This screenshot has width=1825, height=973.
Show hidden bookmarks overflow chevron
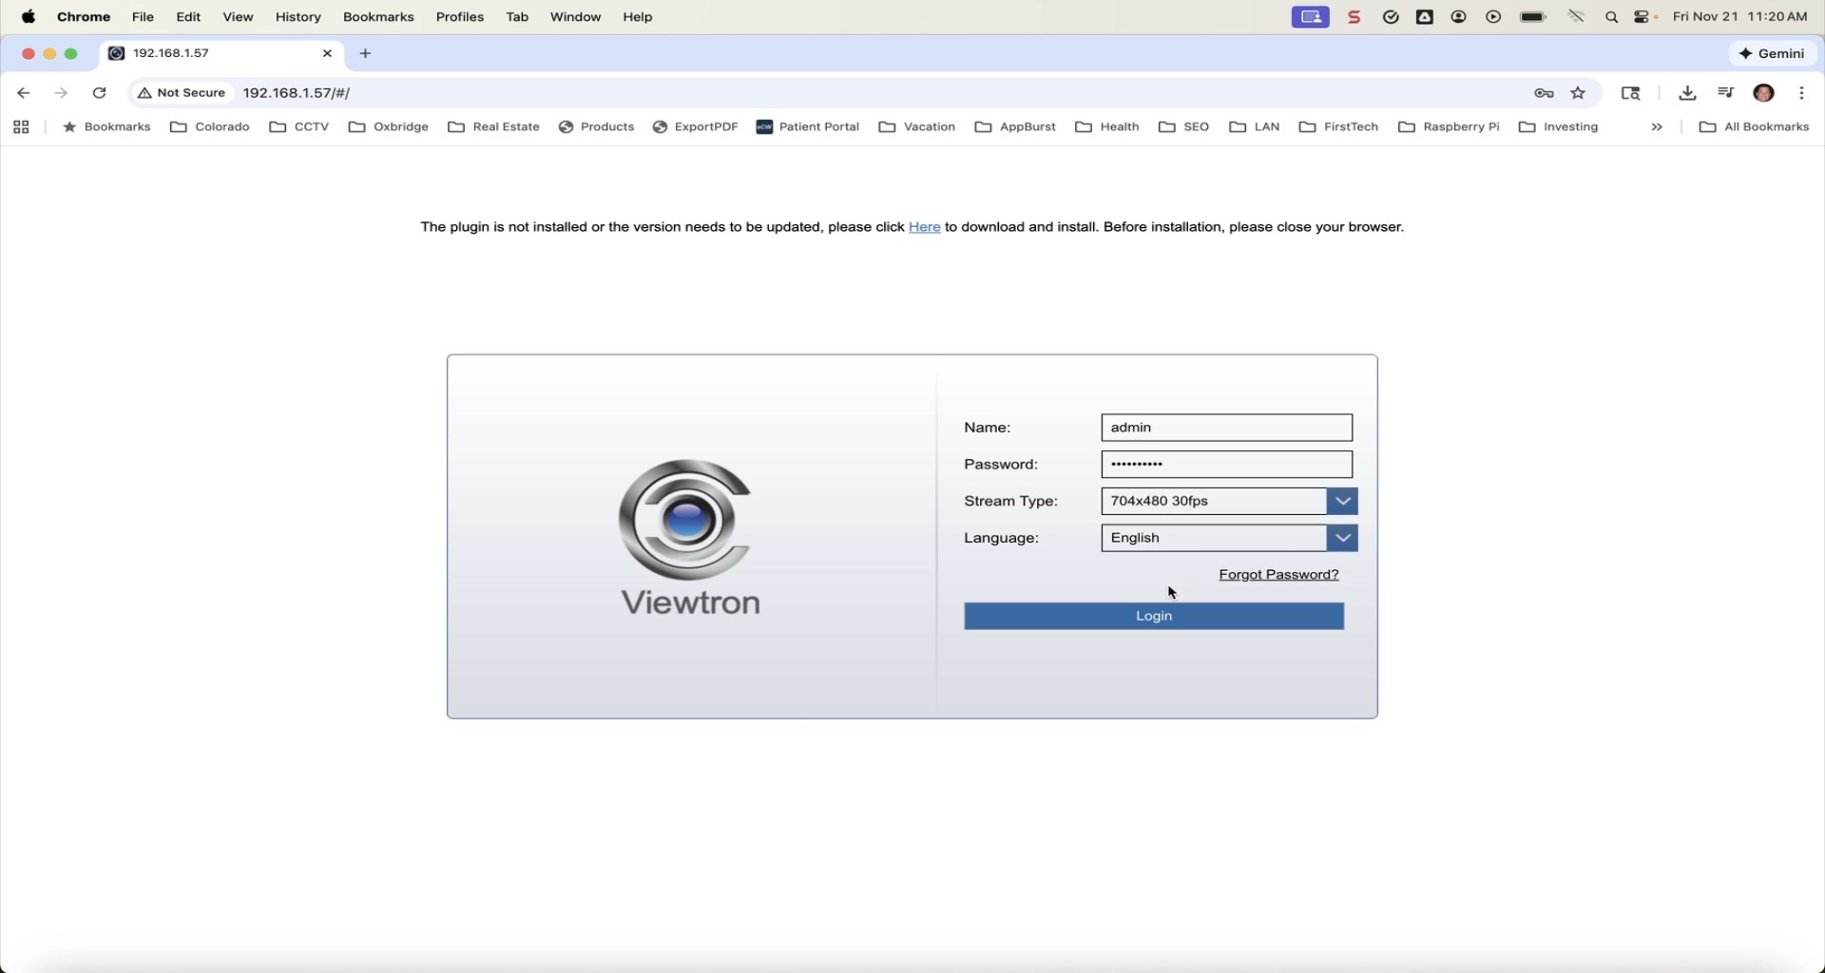click(1657, 127)
